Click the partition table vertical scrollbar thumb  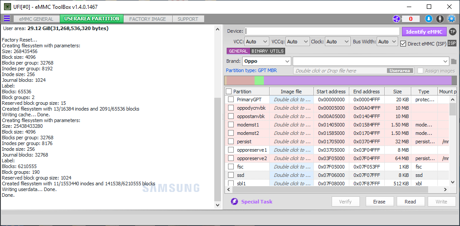pos(452,109)
